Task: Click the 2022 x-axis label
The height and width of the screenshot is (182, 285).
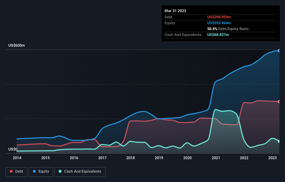Action: (x=244, y=158)
